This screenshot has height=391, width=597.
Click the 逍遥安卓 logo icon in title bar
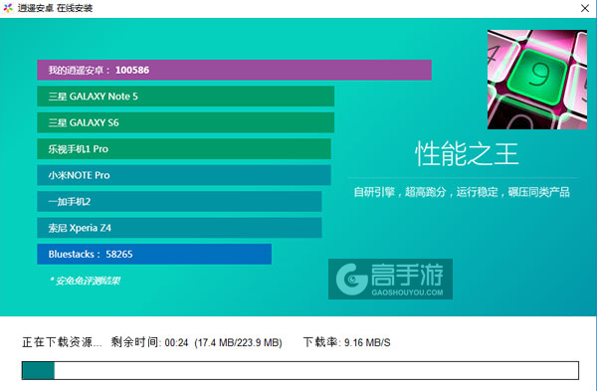8,8
